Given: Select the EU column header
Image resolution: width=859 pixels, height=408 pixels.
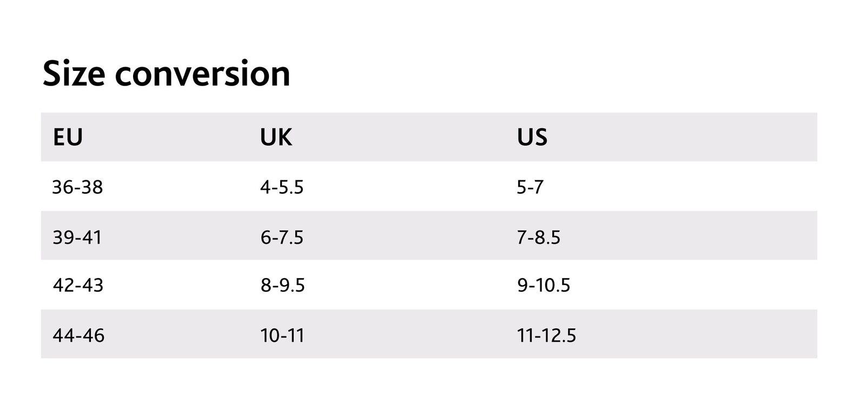Looking at the screenshot, I should pyautogui.click(x=68, y=137).
